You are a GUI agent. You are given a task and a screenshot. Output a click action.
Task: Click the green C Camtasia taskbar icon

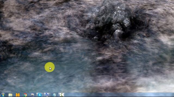pos(62,95)
